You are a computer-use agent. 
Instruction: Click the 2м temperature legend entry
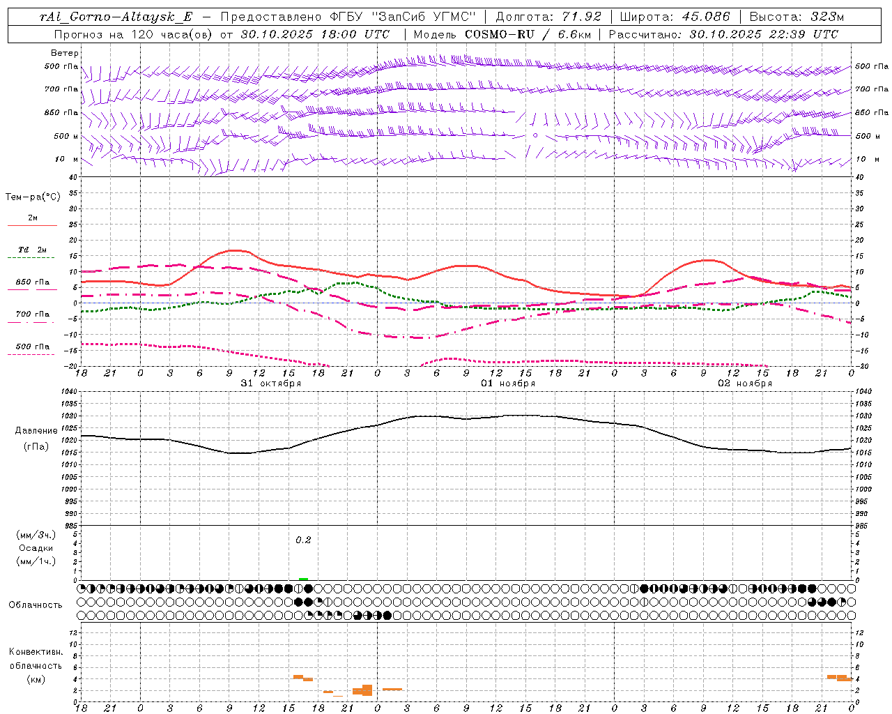tap(33, 218)
